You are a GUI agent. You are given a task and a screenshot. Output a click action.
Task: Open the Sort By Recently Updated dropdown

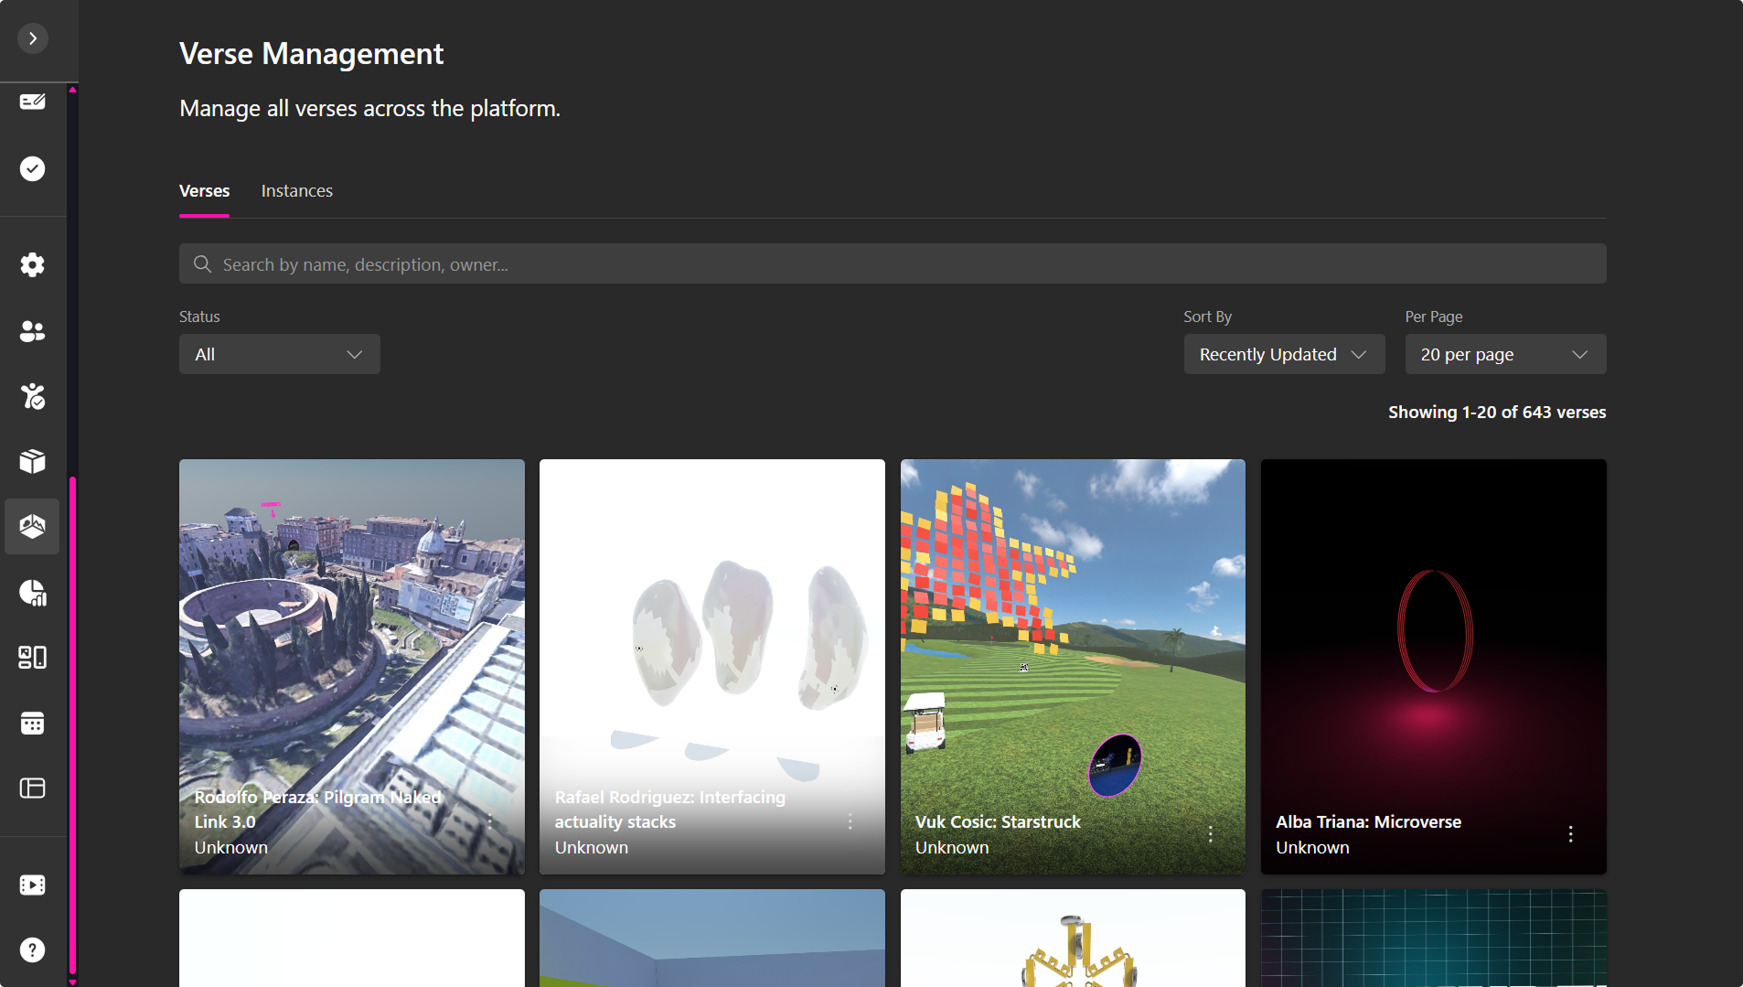tap(1283, 354)
